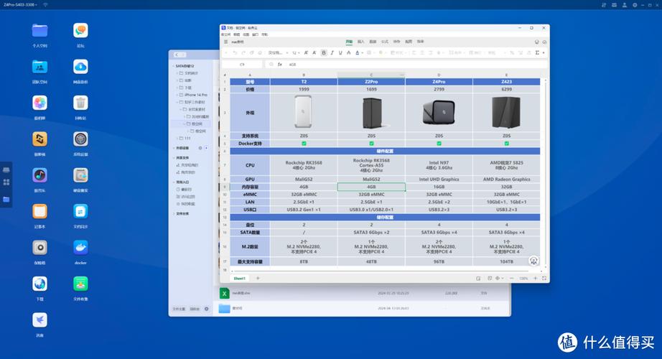The width and height of the screenshot is (662, 359).
Task: Click the underline toolbar icon
Action: click(340, 52)
